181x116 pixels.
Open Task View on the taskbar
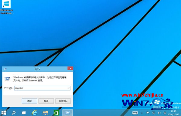pos(24,113)
